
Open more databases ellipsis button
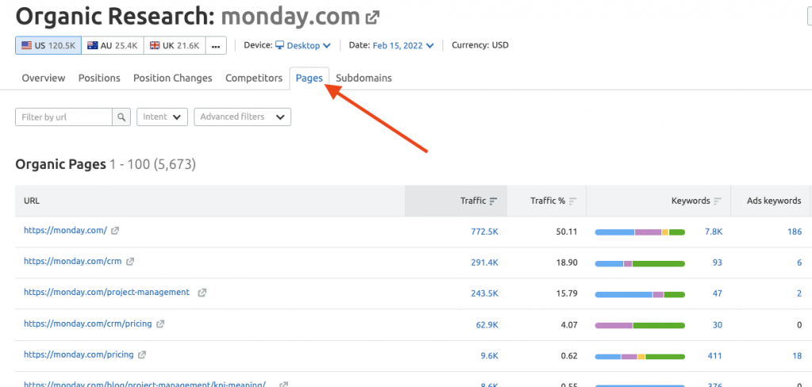[216, 45]
